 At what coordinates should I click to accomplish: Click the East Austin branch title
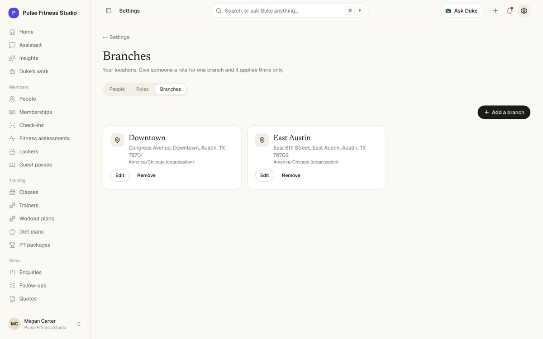click(292, 138)
